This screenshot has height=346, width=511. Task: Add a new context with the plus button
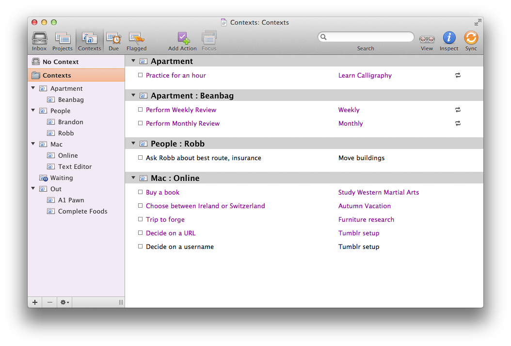pyautogui.click(x=34, y=302)
